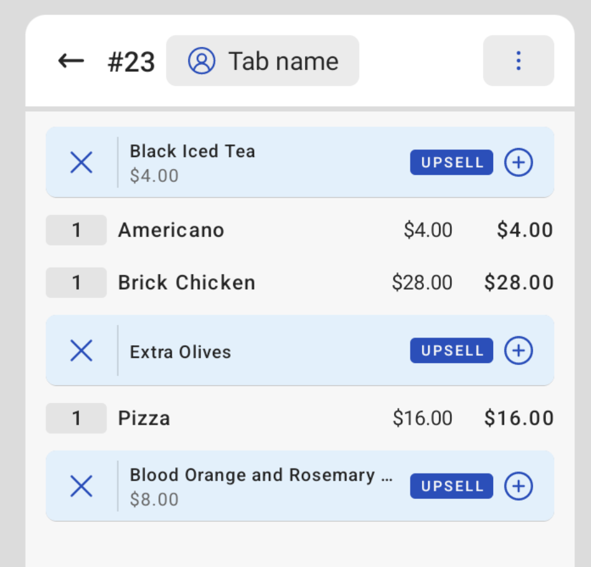Viewport: 591px width, 567px height.
Task: Open the three-dot overflow menu
Action: pyautogui.click(x=519, y=61)
